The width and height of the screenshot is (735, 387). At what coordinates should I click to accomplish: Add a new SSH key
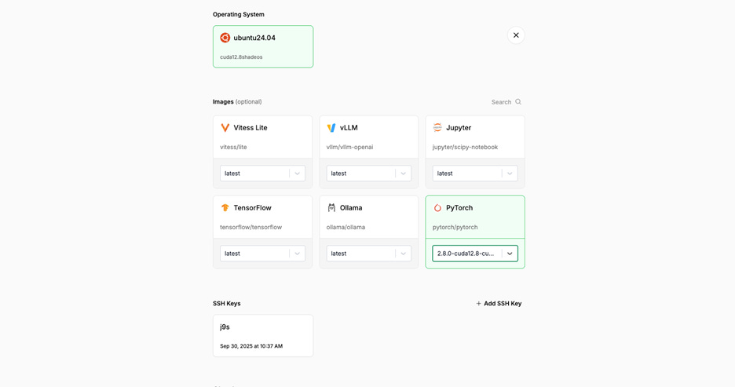(x=499, y=304)
